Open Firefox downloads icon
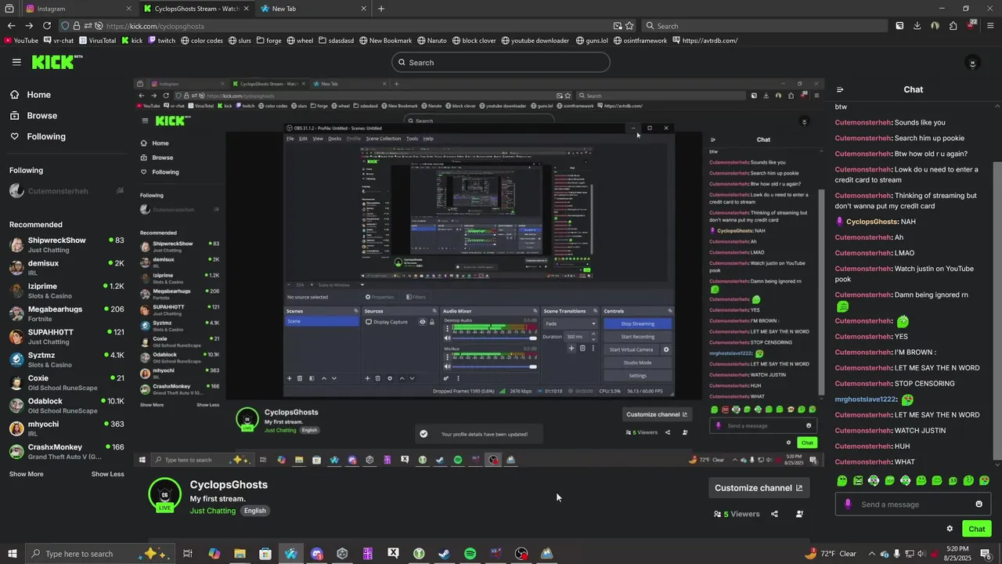This screenshot has height=564, width=1002. pyautogui.click(x=917, y=26)
